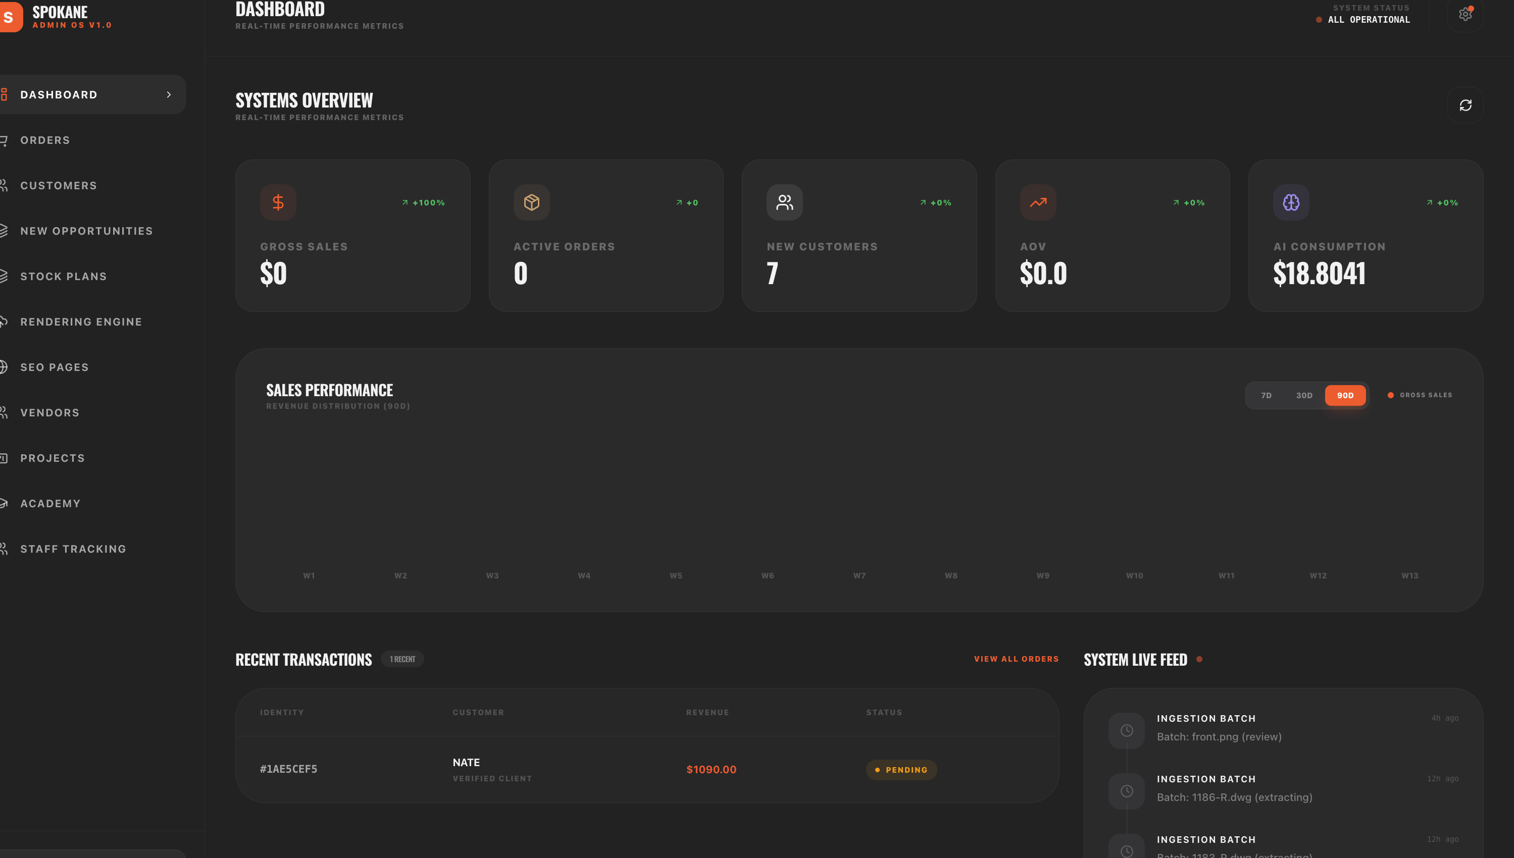Click the Pending status badge

click(x=901, y=770)
